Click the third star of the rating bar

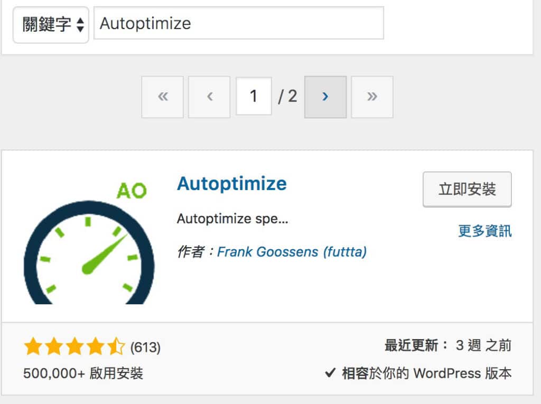click(75, 347)
